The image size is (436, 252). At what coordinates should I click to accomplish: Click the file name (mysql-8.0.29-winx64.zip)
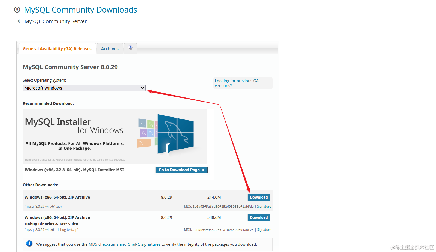click(43, 207)
